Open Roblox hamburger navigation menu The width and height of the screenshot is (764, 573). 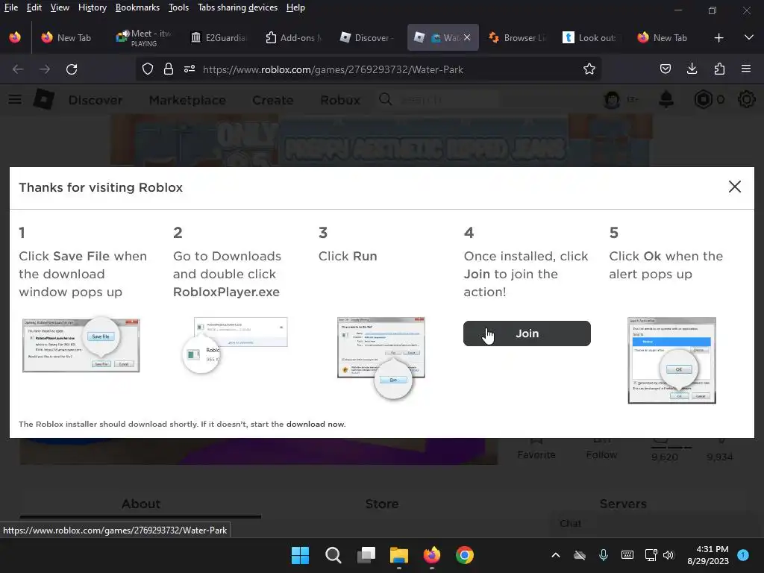[x=15, y=99]
